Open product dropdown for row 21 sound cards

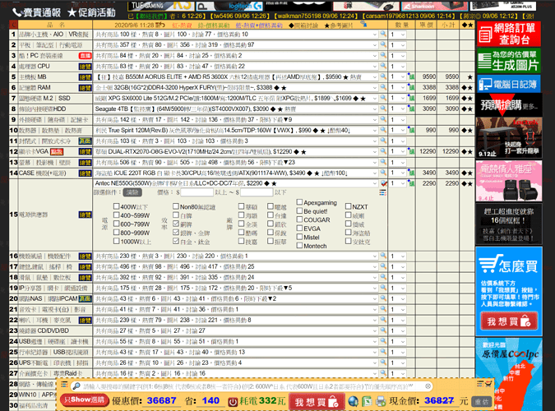coord(236,309)
